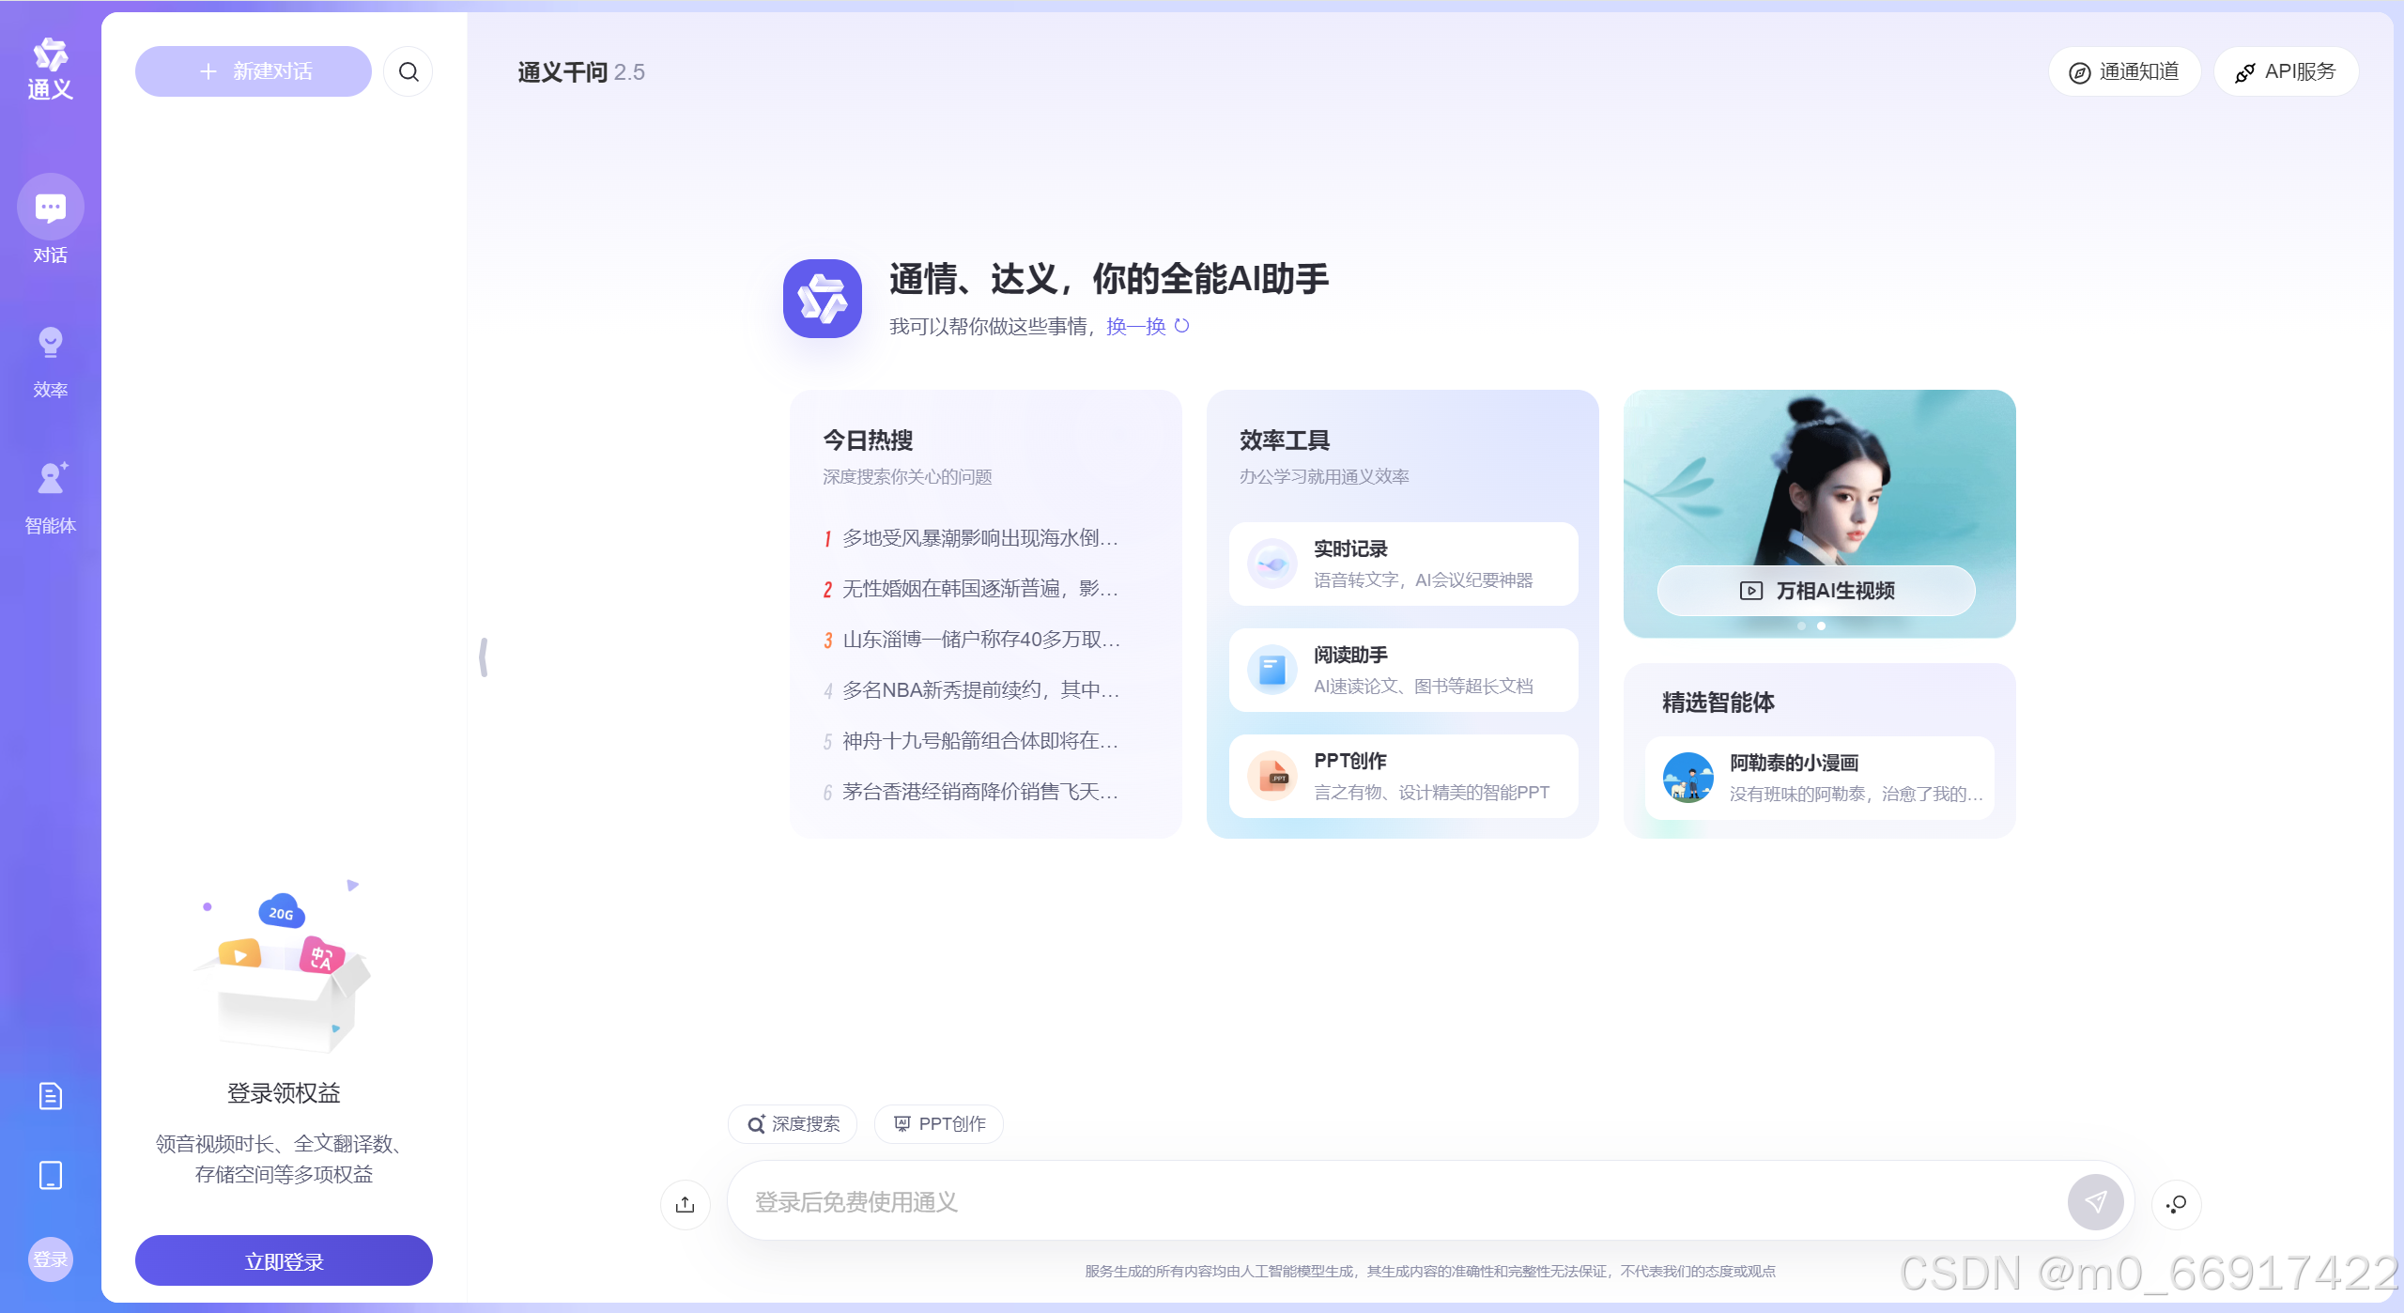Collapse the conversation sidebar panel handle
Viewport: 2404px width, 1313px height.
[484, 656]
